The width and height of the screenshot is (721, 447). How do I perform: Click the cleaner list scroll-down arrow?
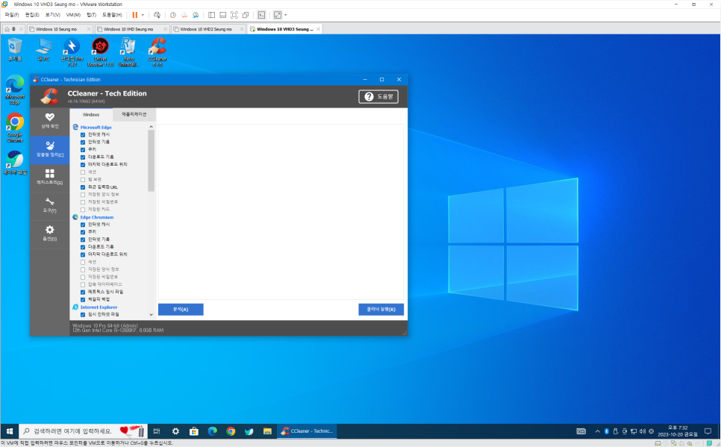151,315
